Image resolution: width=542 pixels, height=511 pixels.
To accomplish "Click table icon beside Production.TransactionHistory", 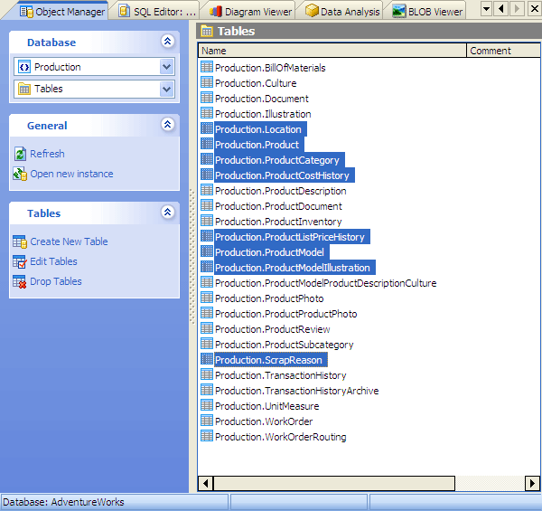I will pyautogui.click(x=207, y=374).
